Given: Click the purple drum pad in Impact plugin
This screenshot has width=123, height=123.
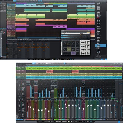Looking at the screenshot, I should coord(73,53).
